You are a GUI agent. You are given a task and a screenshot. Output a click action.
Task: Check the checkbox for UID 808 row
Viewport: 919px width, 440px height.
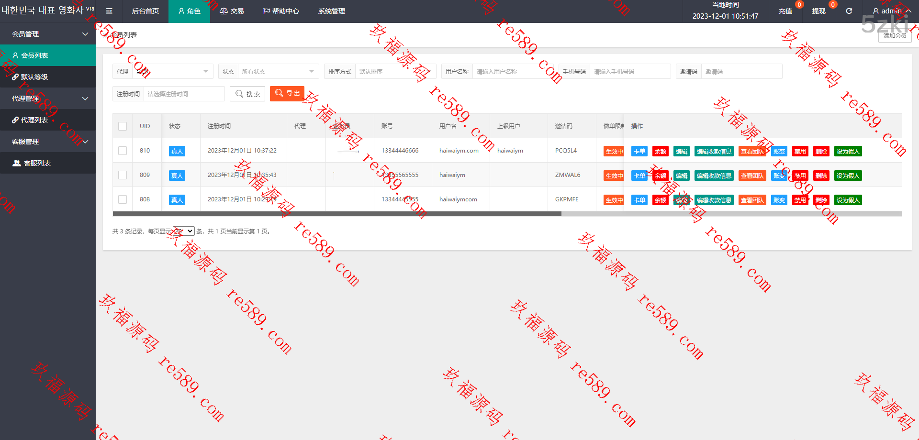[x=123, y=199]
